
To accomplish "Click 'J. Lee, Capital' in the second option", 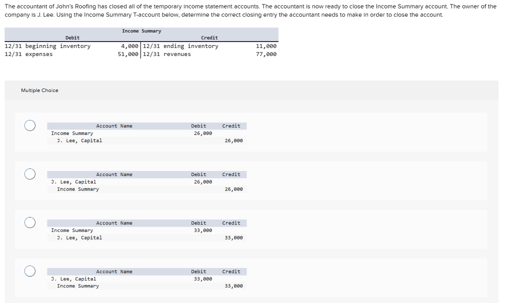I will (73, 182).
